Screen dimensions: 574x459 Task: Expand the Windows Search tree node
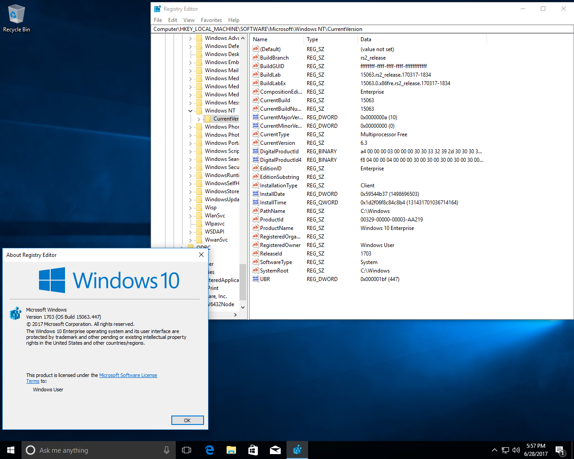coord(191,159)
